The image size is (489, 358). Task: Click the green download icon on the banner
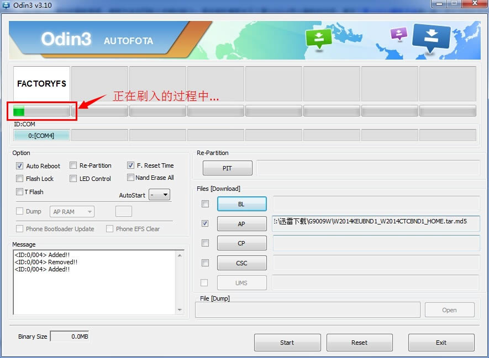[319, 38]
